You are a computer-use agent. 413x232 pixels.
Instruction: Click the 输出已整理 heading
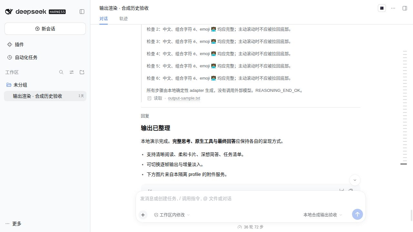coord(156,128)
